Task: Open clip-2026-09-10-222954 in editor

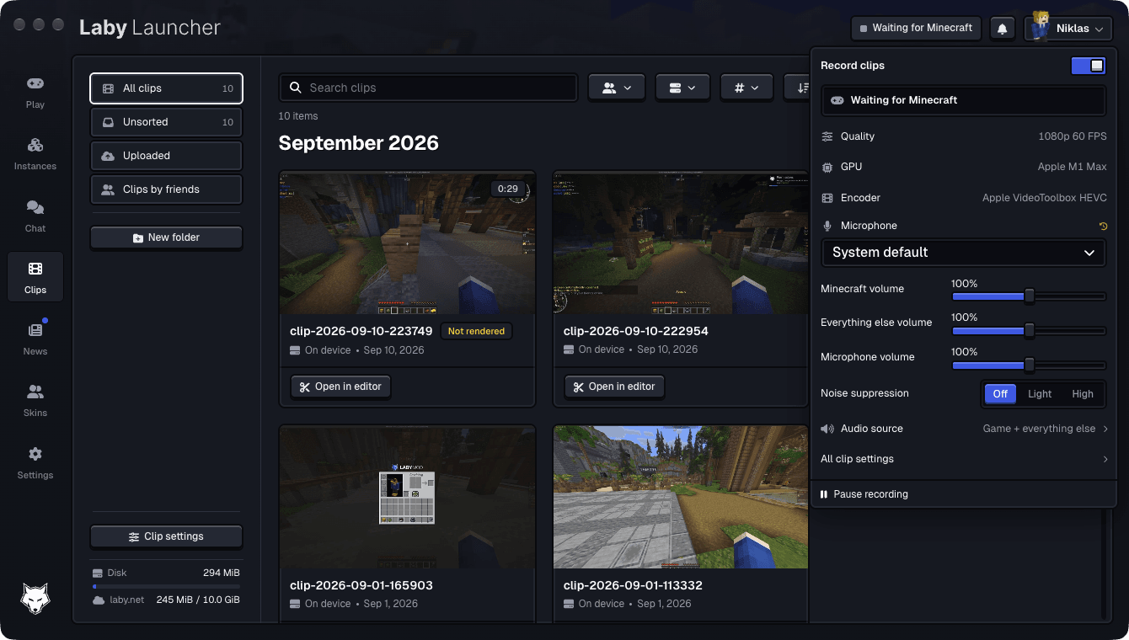Action: 614,387
